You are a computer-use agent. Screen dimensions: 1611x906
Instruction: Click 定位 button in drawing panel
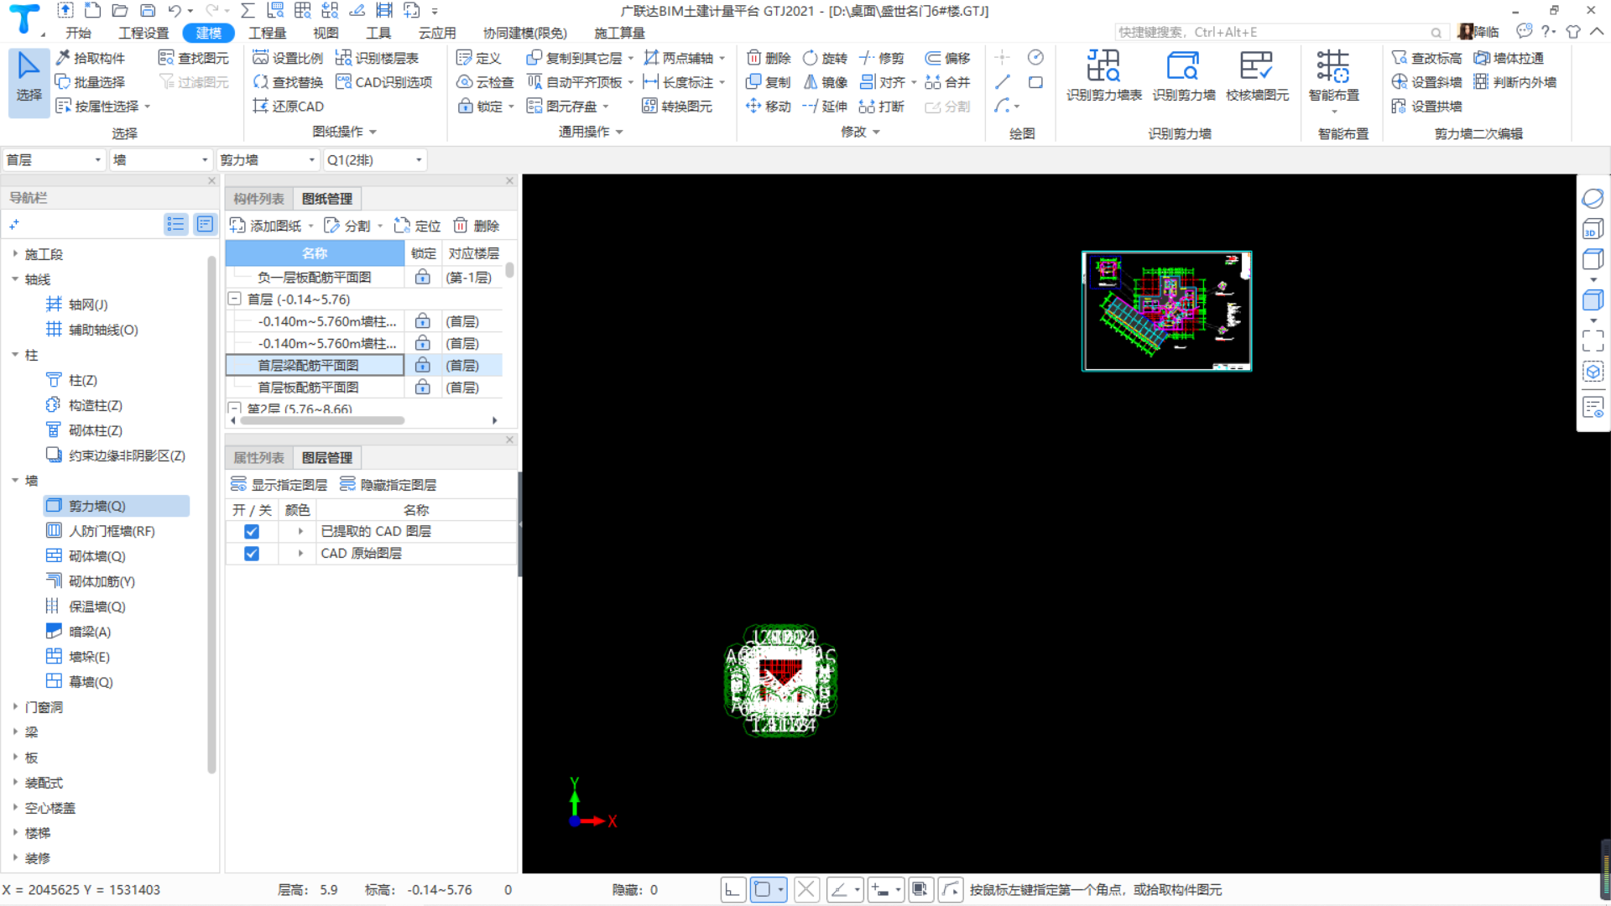tap(417, 226)
